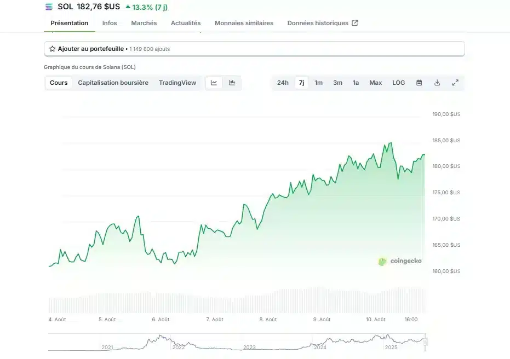Screen dimensions: 510x359
Task: Click 2023 in the range navigator
Action: click(249, 348)
